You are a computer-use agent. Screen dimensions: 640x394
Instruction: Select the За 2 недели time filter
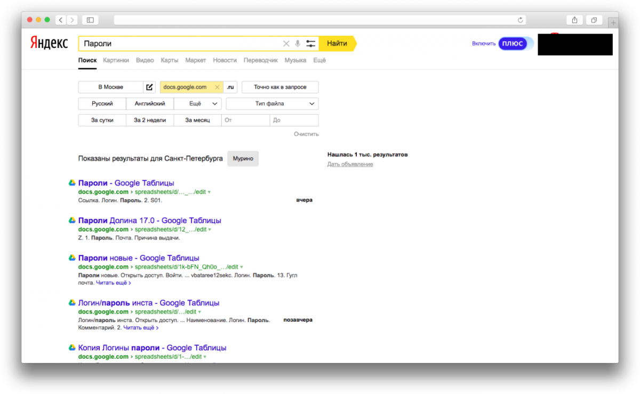[150, 120]
